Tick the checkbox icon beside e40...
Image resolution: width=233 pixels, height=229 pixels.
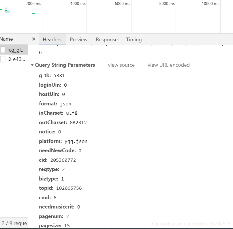coord(3,59)
